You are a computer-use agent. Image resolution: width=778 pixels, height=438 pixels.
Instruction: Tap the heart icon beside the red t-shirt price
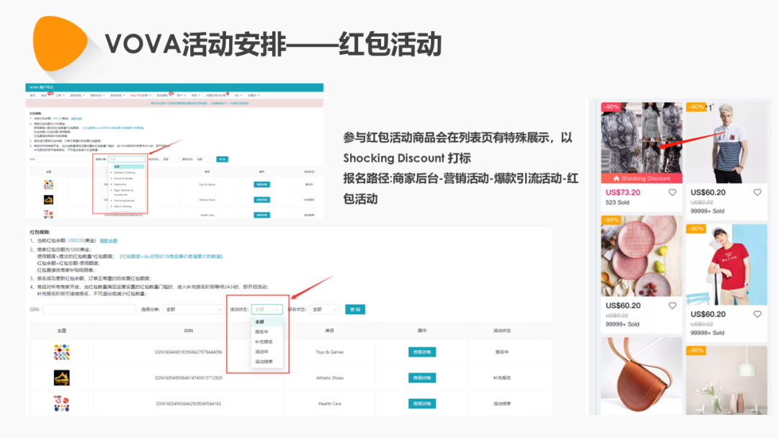[757, 314]
